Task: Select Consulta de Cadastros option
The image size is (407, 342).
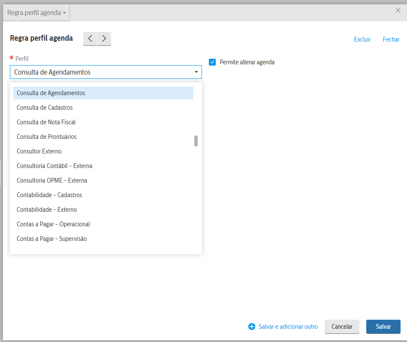Action: [103, 108]
